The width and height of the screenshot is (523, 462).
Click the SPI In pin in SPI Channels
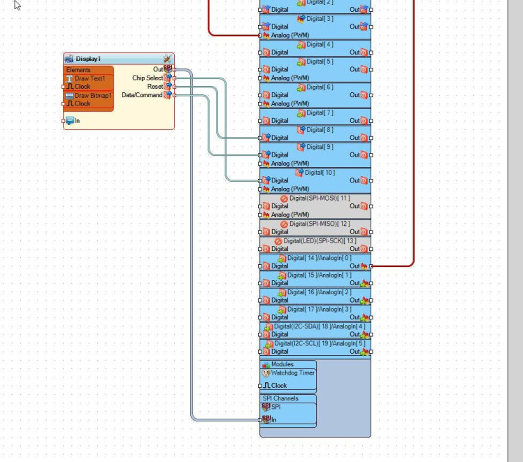pos(260,419)
